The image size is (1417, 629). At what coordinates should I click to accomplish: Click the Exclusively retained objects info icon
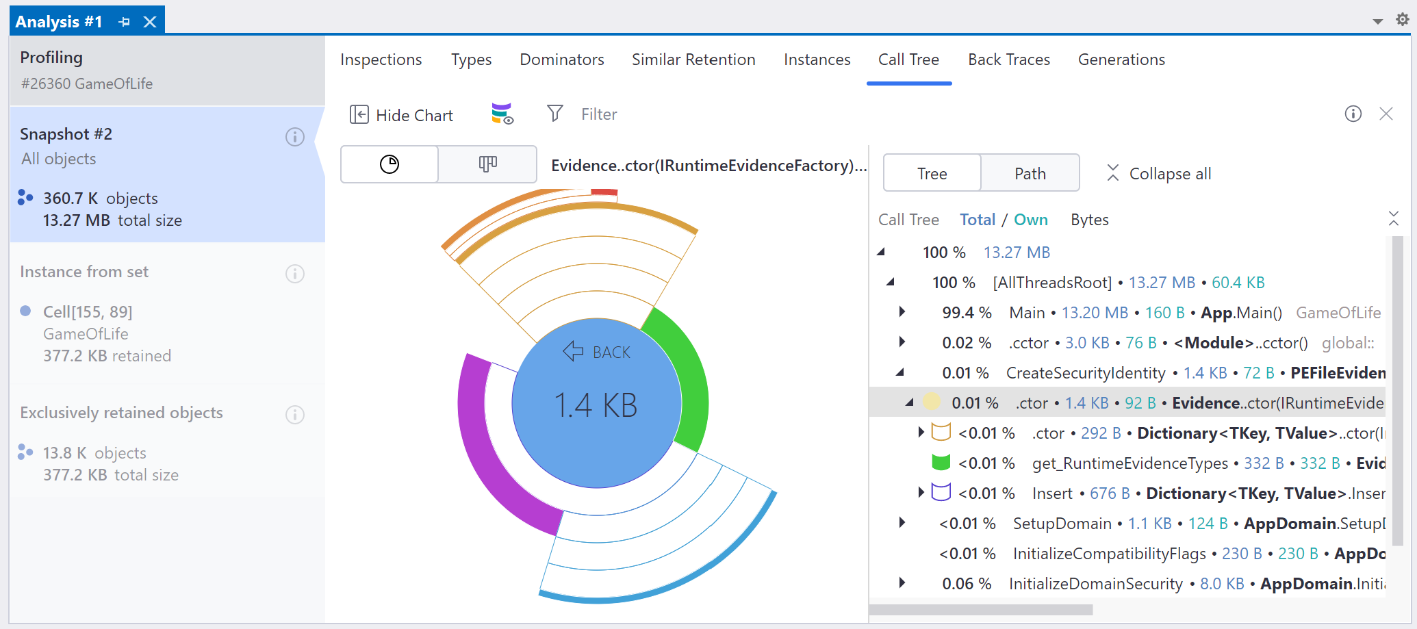tap(295, 415)
